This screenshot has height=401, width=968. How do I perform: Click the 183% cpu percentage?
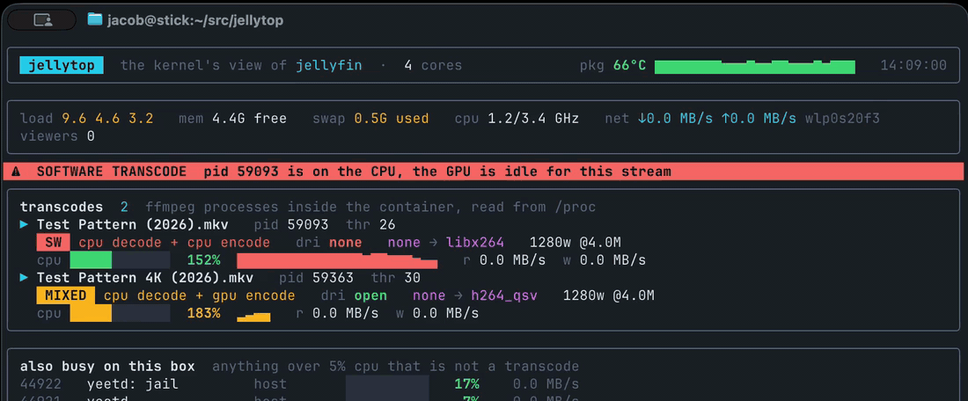pyautogui.click(x=204, y=313)
